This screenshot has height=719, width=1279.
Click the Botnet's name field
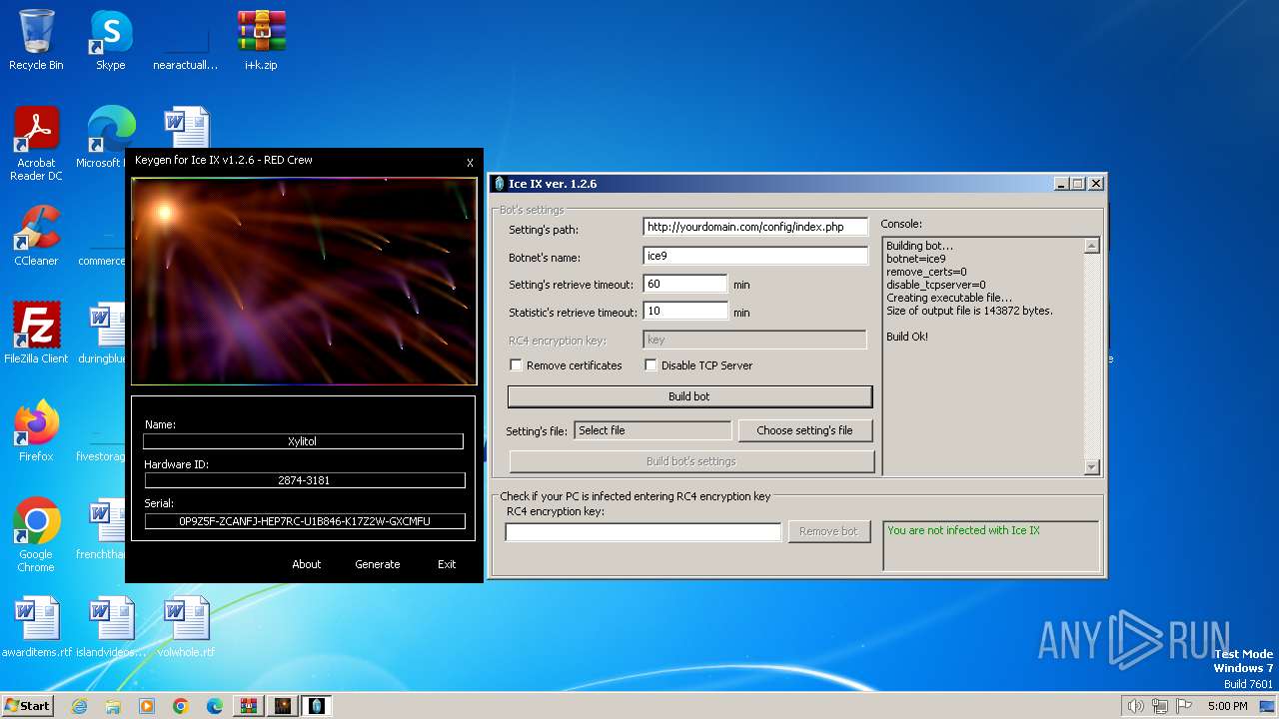(x=755, y=257)
